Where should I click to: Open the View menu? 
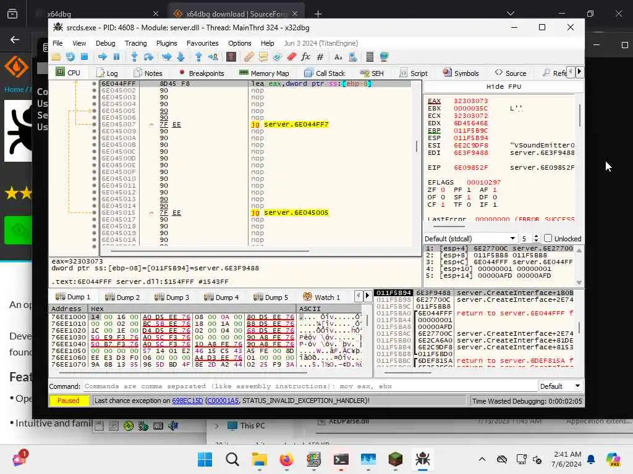click(79, 43)
